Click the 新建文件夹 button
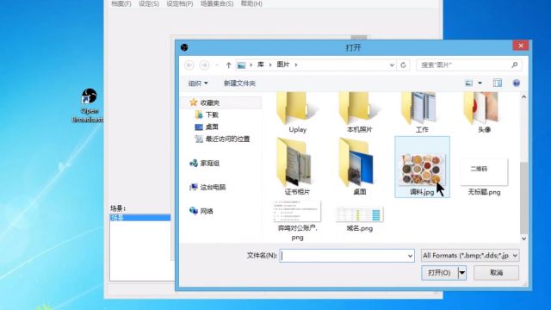 239,84
